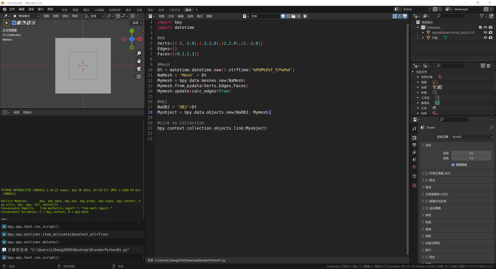The width and height of the screenshot is (496, 269).
Task: Open the text file folder icon
Action: [x=293, y=16]
